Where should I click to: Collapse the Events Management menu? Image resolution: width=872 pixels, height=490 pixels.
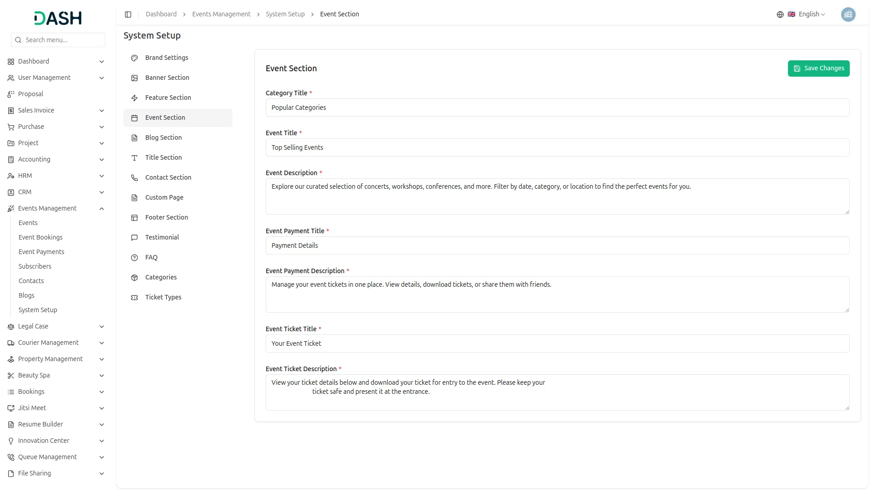coord(102,209)
